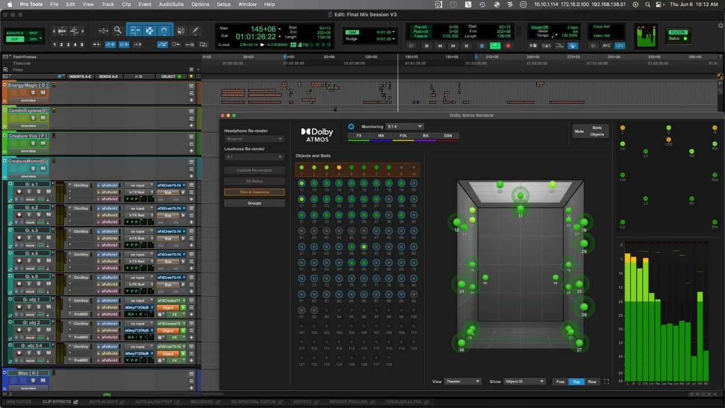Click the Trim & Downmix button

point(254,192)
